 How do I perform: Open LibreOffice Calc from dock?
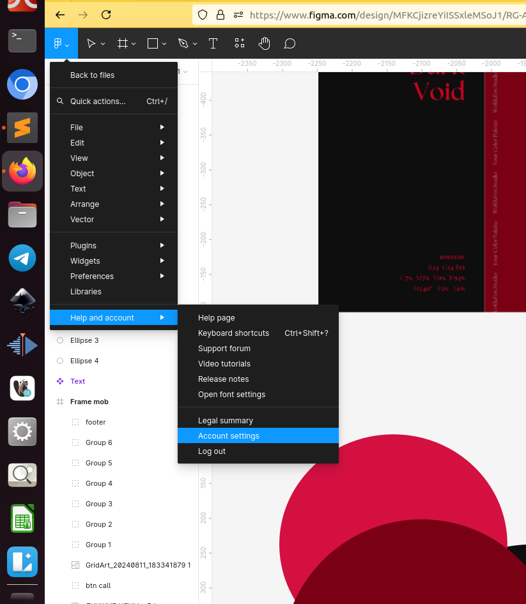pyautogui.click(x=22, y=518)
